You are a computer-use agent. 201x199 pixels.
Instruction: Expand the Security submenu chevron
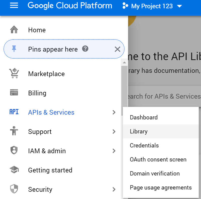(114, 189)
